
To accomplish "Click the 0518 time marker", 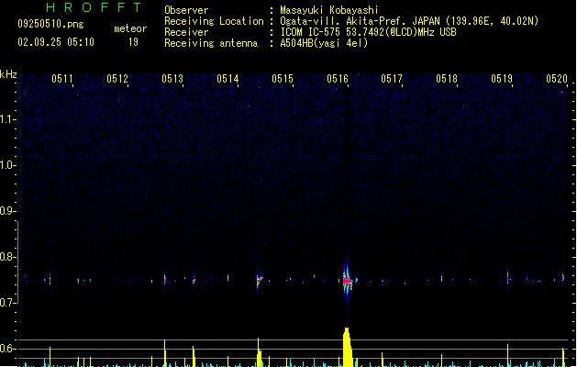I will (x=447, y=79).
